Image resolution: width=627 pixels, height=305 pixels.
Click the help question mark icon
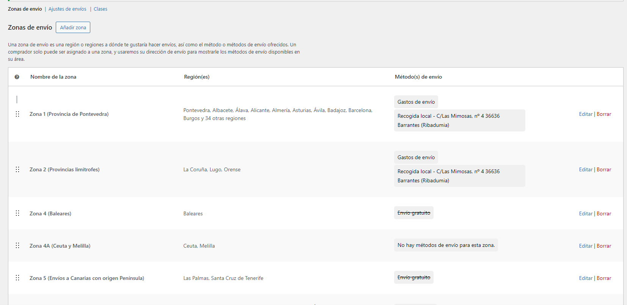(x=17, y=77)
